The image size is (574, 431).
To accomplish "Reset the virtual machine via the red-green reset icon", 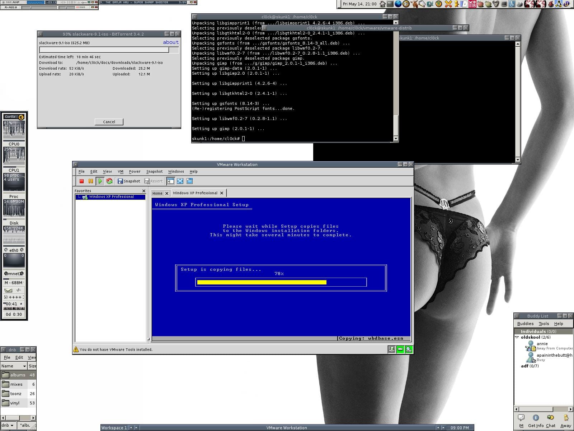I will (x=109, y=181).
